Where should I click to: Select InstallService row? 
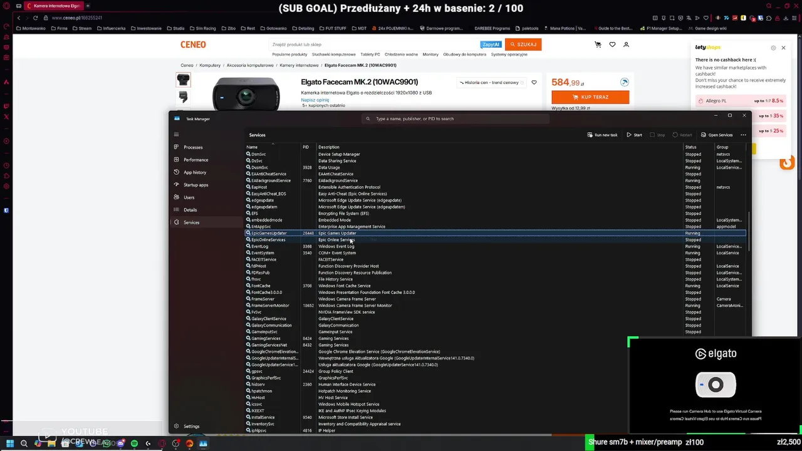[495, 417]
